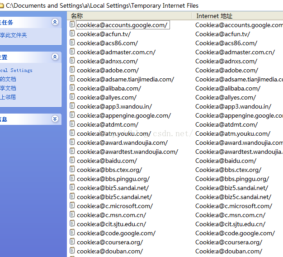Viewport: 283px width, 257px height.
Task: Select the cookie:a@acfun.tv/ file name
Action: click(104, 34)
